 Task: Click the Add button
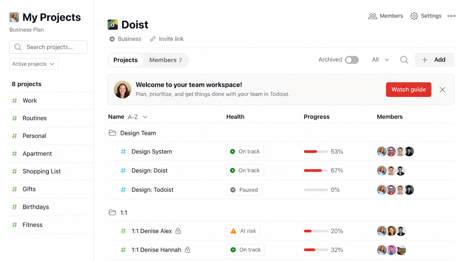coord(434,60)
